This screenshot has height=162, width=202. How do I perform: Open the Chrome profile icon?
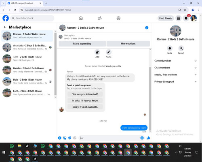[x=193, y=10]
